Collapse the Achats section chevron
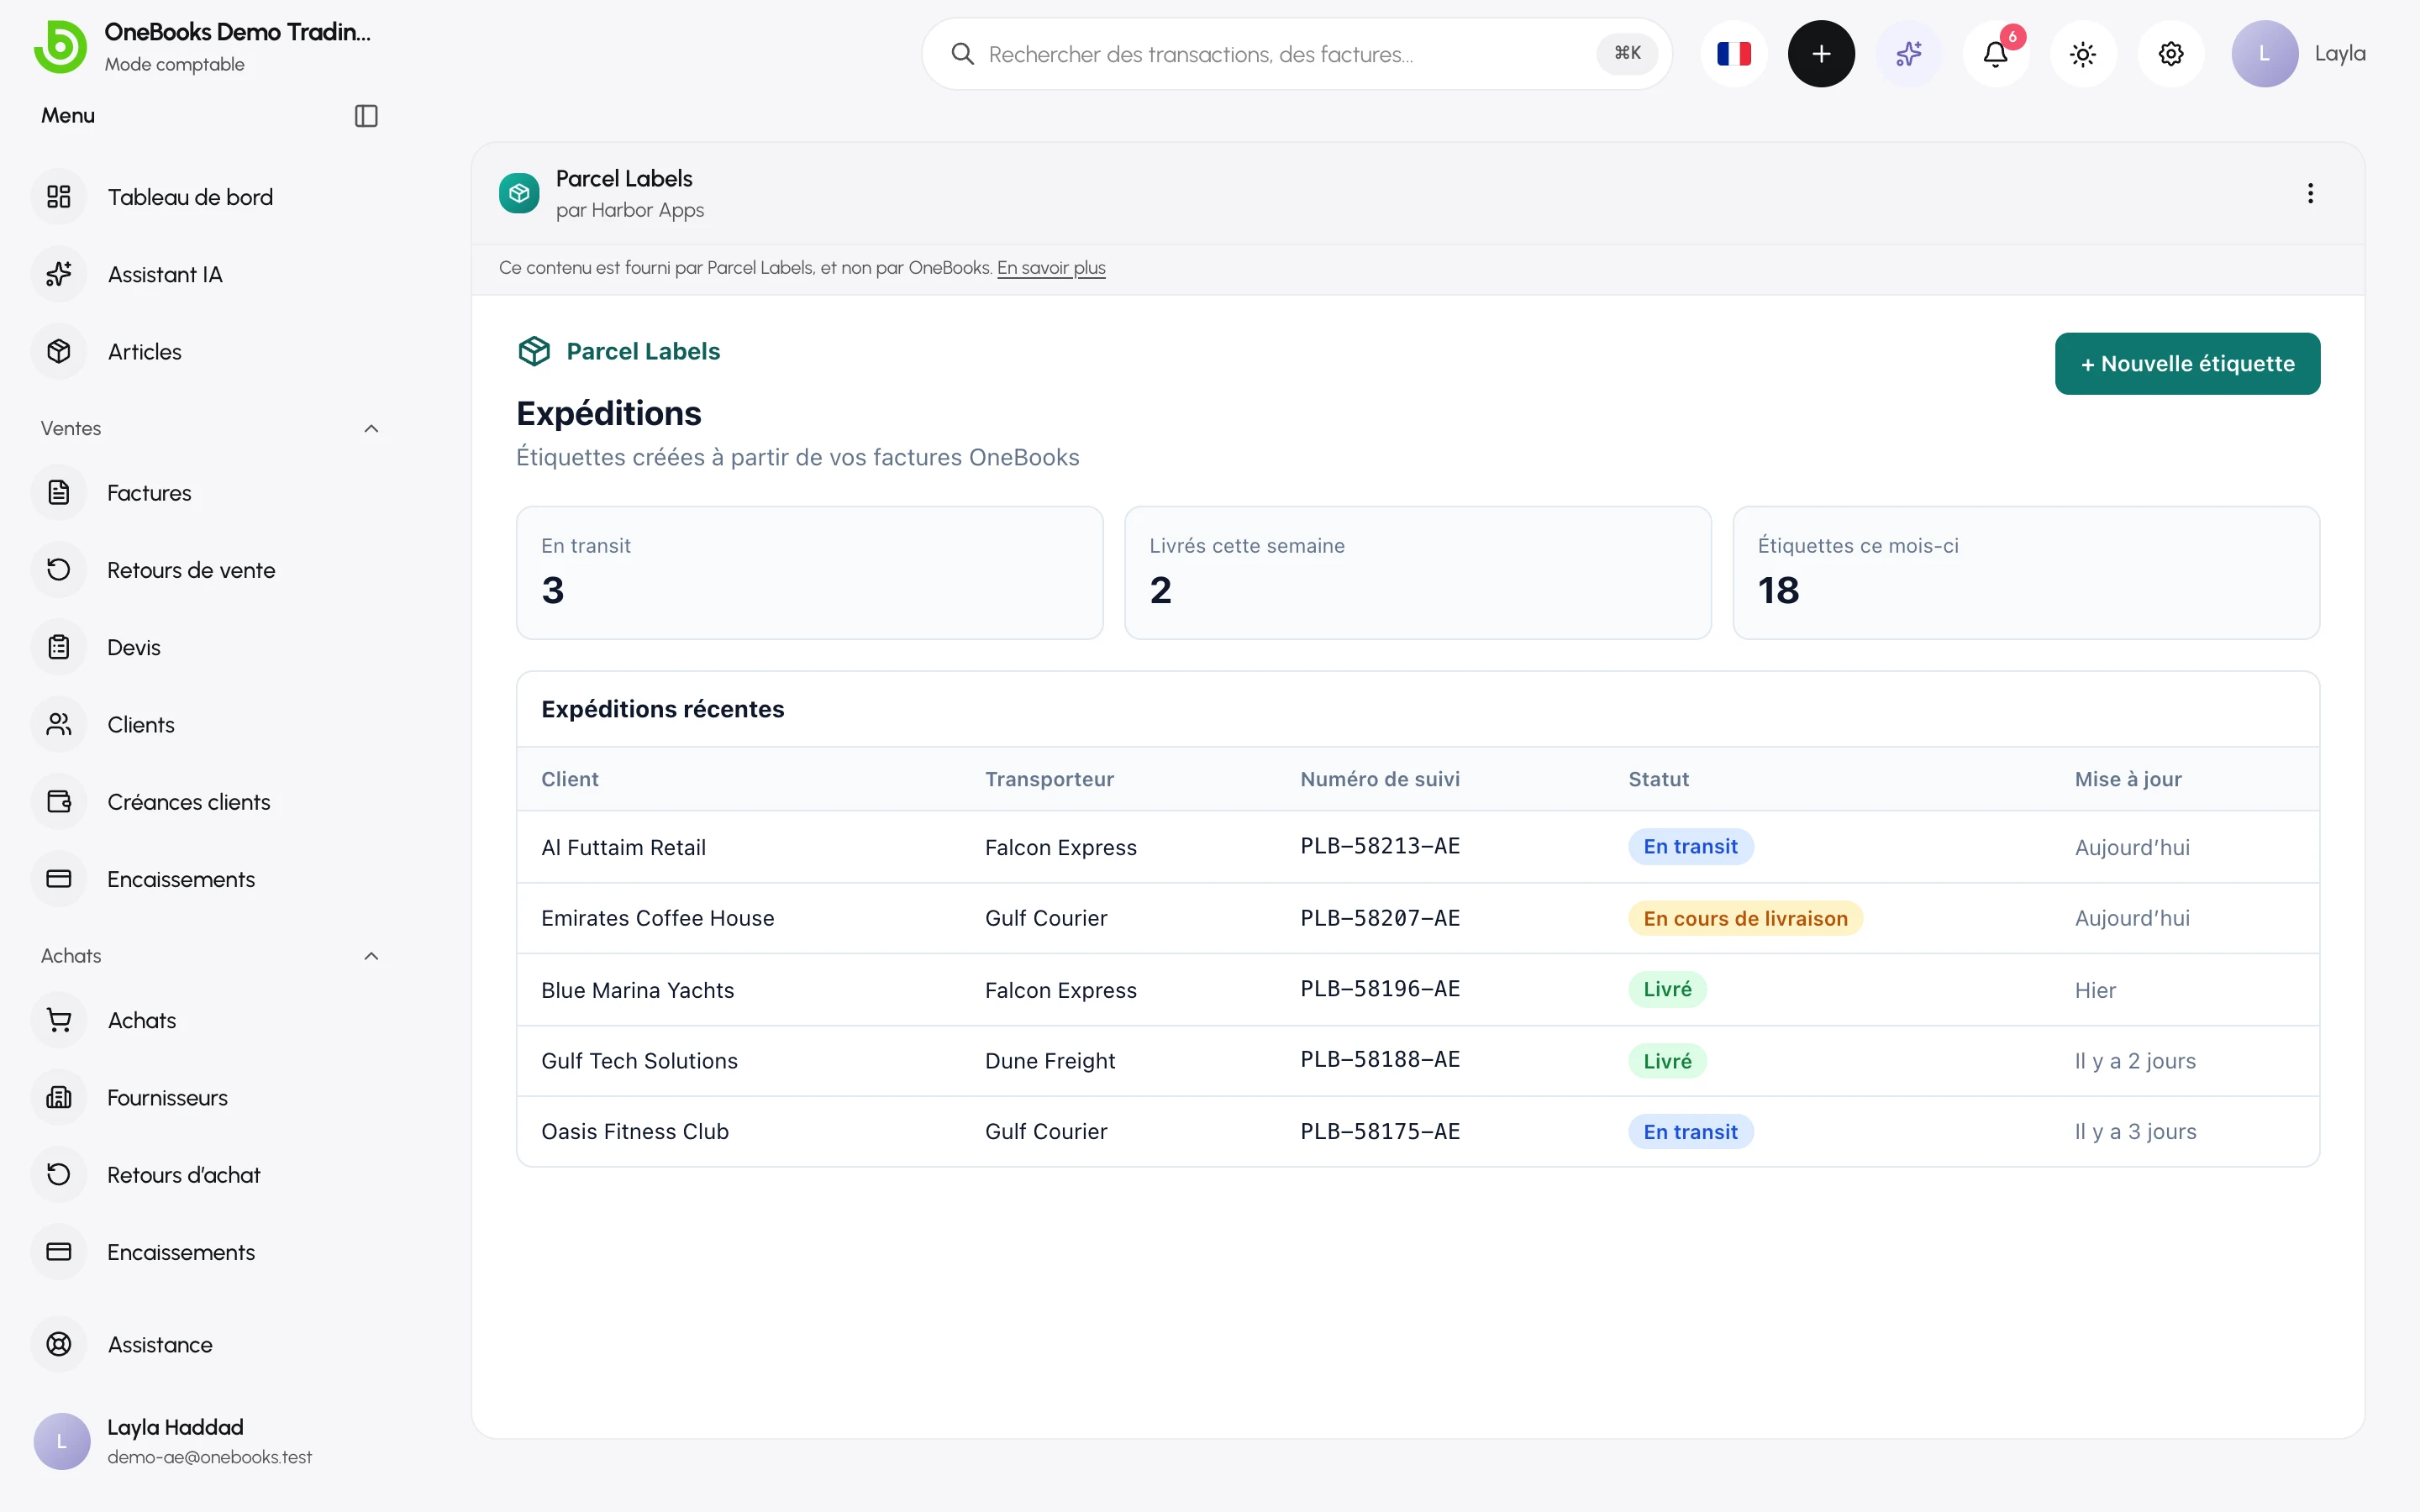The width and height of the screenshot is (2420, 1512). point(371,956)
